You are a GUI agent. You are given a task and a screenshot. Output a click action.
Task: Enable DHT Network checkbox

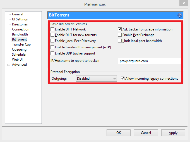point(52,29)
